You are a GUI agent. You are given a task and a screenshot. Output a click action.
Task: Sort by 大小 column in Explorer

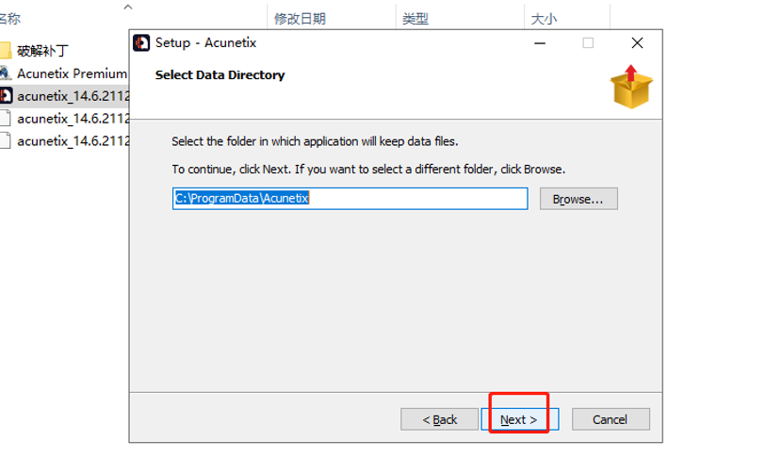click(x=545, y=19)
